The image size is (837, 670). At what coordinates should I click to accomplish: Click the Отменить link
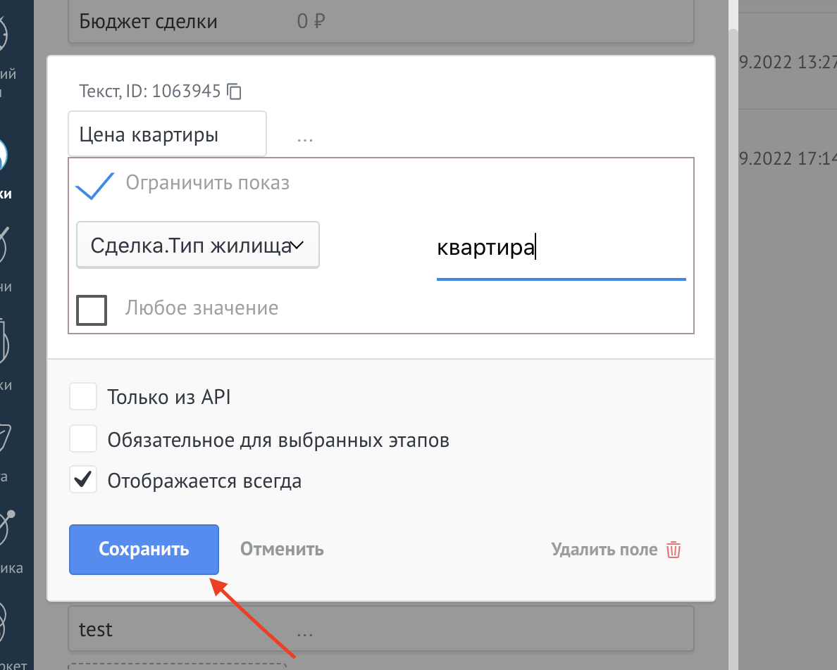coord(282,550)
